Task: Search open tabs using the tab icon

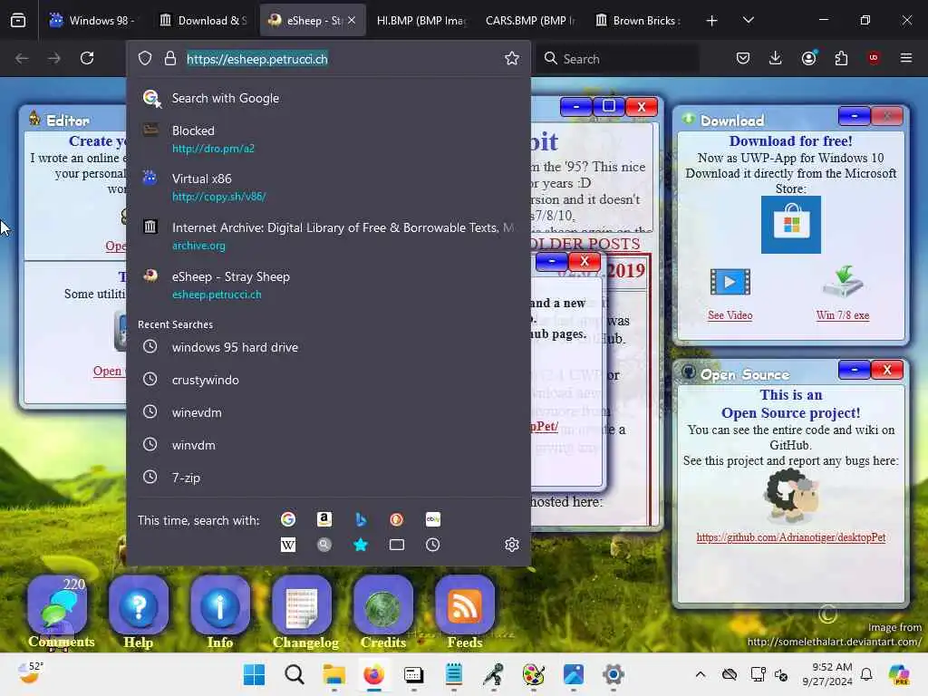Action: (397, 545)
